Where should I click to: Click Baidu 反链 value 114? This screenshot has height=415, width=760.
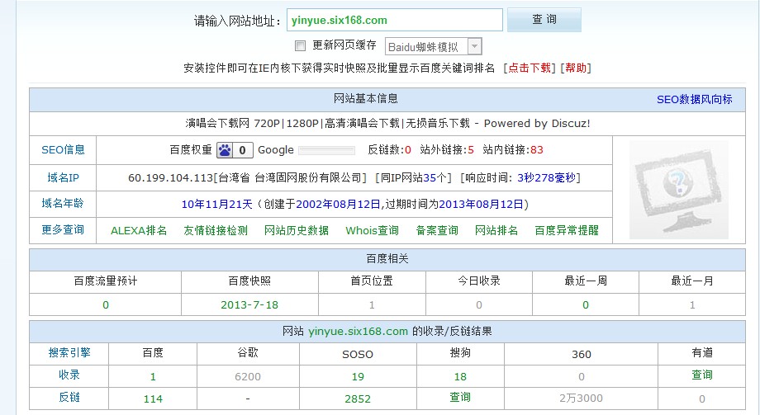(x=153, y=399)
